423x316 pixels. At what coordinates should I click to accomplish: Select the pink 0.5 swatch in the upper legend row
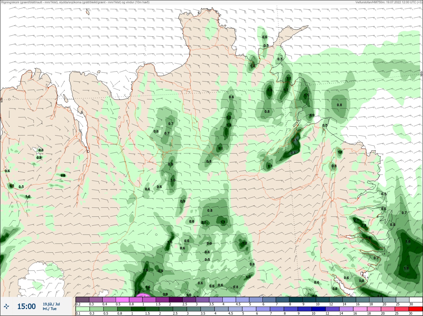(122, 300)
